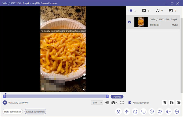Uncheck the Video_250122154917.mp4 checkbox
The width and height of the screenshot is (183, 117).
(130, 22)
